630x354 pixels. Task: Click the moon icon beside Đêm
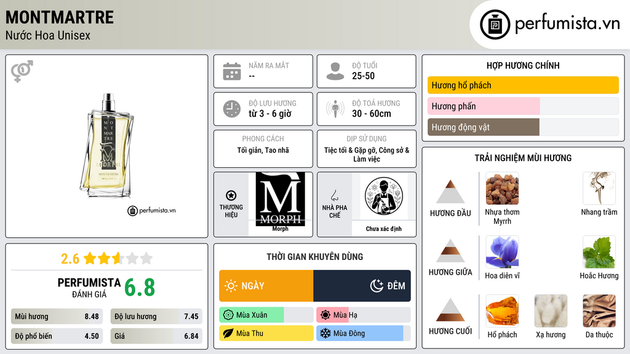(377, 286)
